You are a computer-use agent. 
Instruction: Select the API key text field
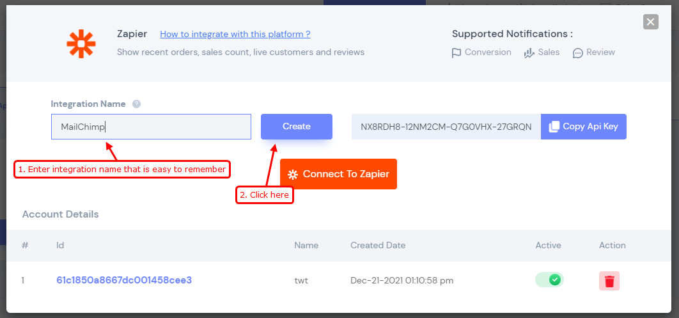tap(446, 127)
